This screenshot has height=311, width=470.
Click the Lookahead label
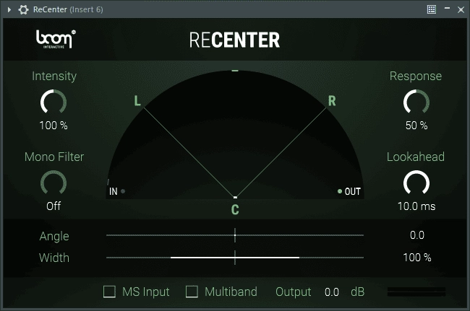click(416, 157)
